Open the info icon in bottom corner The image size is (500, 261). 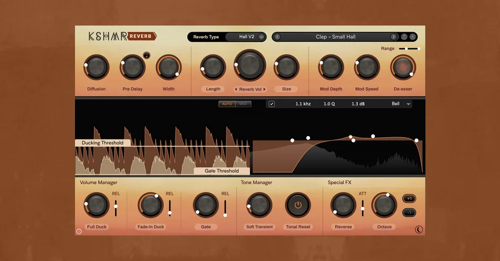pyautogui.click(x=79, y=232)
